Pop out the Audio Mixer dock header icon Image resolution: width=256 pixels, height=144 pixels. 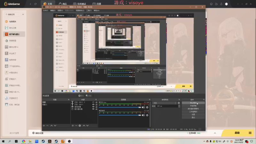(x=149, y=100)
